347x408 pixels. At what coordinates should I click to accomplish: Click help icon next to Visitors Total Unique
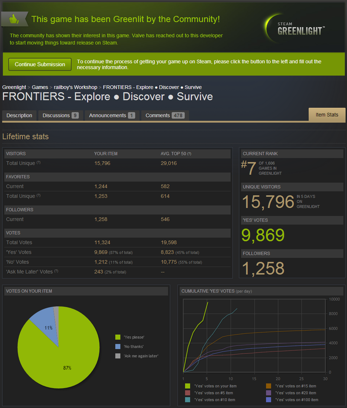(x=39, y=163)
